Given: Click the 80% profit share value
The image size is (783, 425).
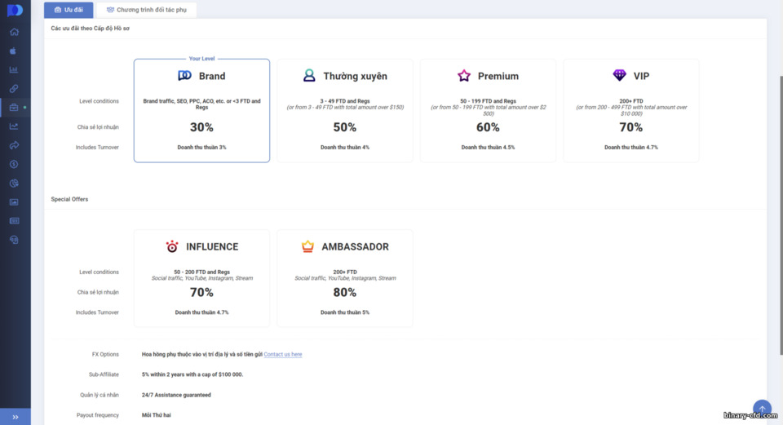Looking at the screenshot, I should click(345, 292).
